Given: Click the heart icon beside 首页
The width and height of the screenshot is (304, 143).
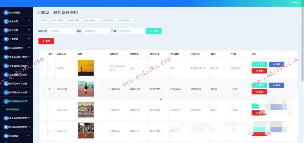Looking at the screenshot, I should coord(38,12).
